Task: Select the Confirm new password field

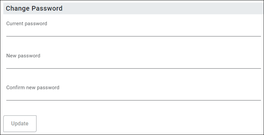Action: 133,96
